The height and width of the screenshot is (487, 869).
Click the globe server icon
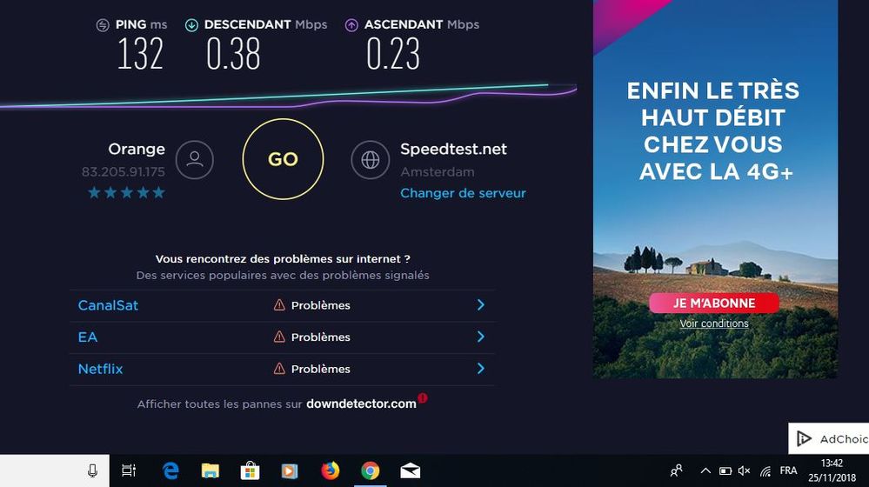[371, 159]
